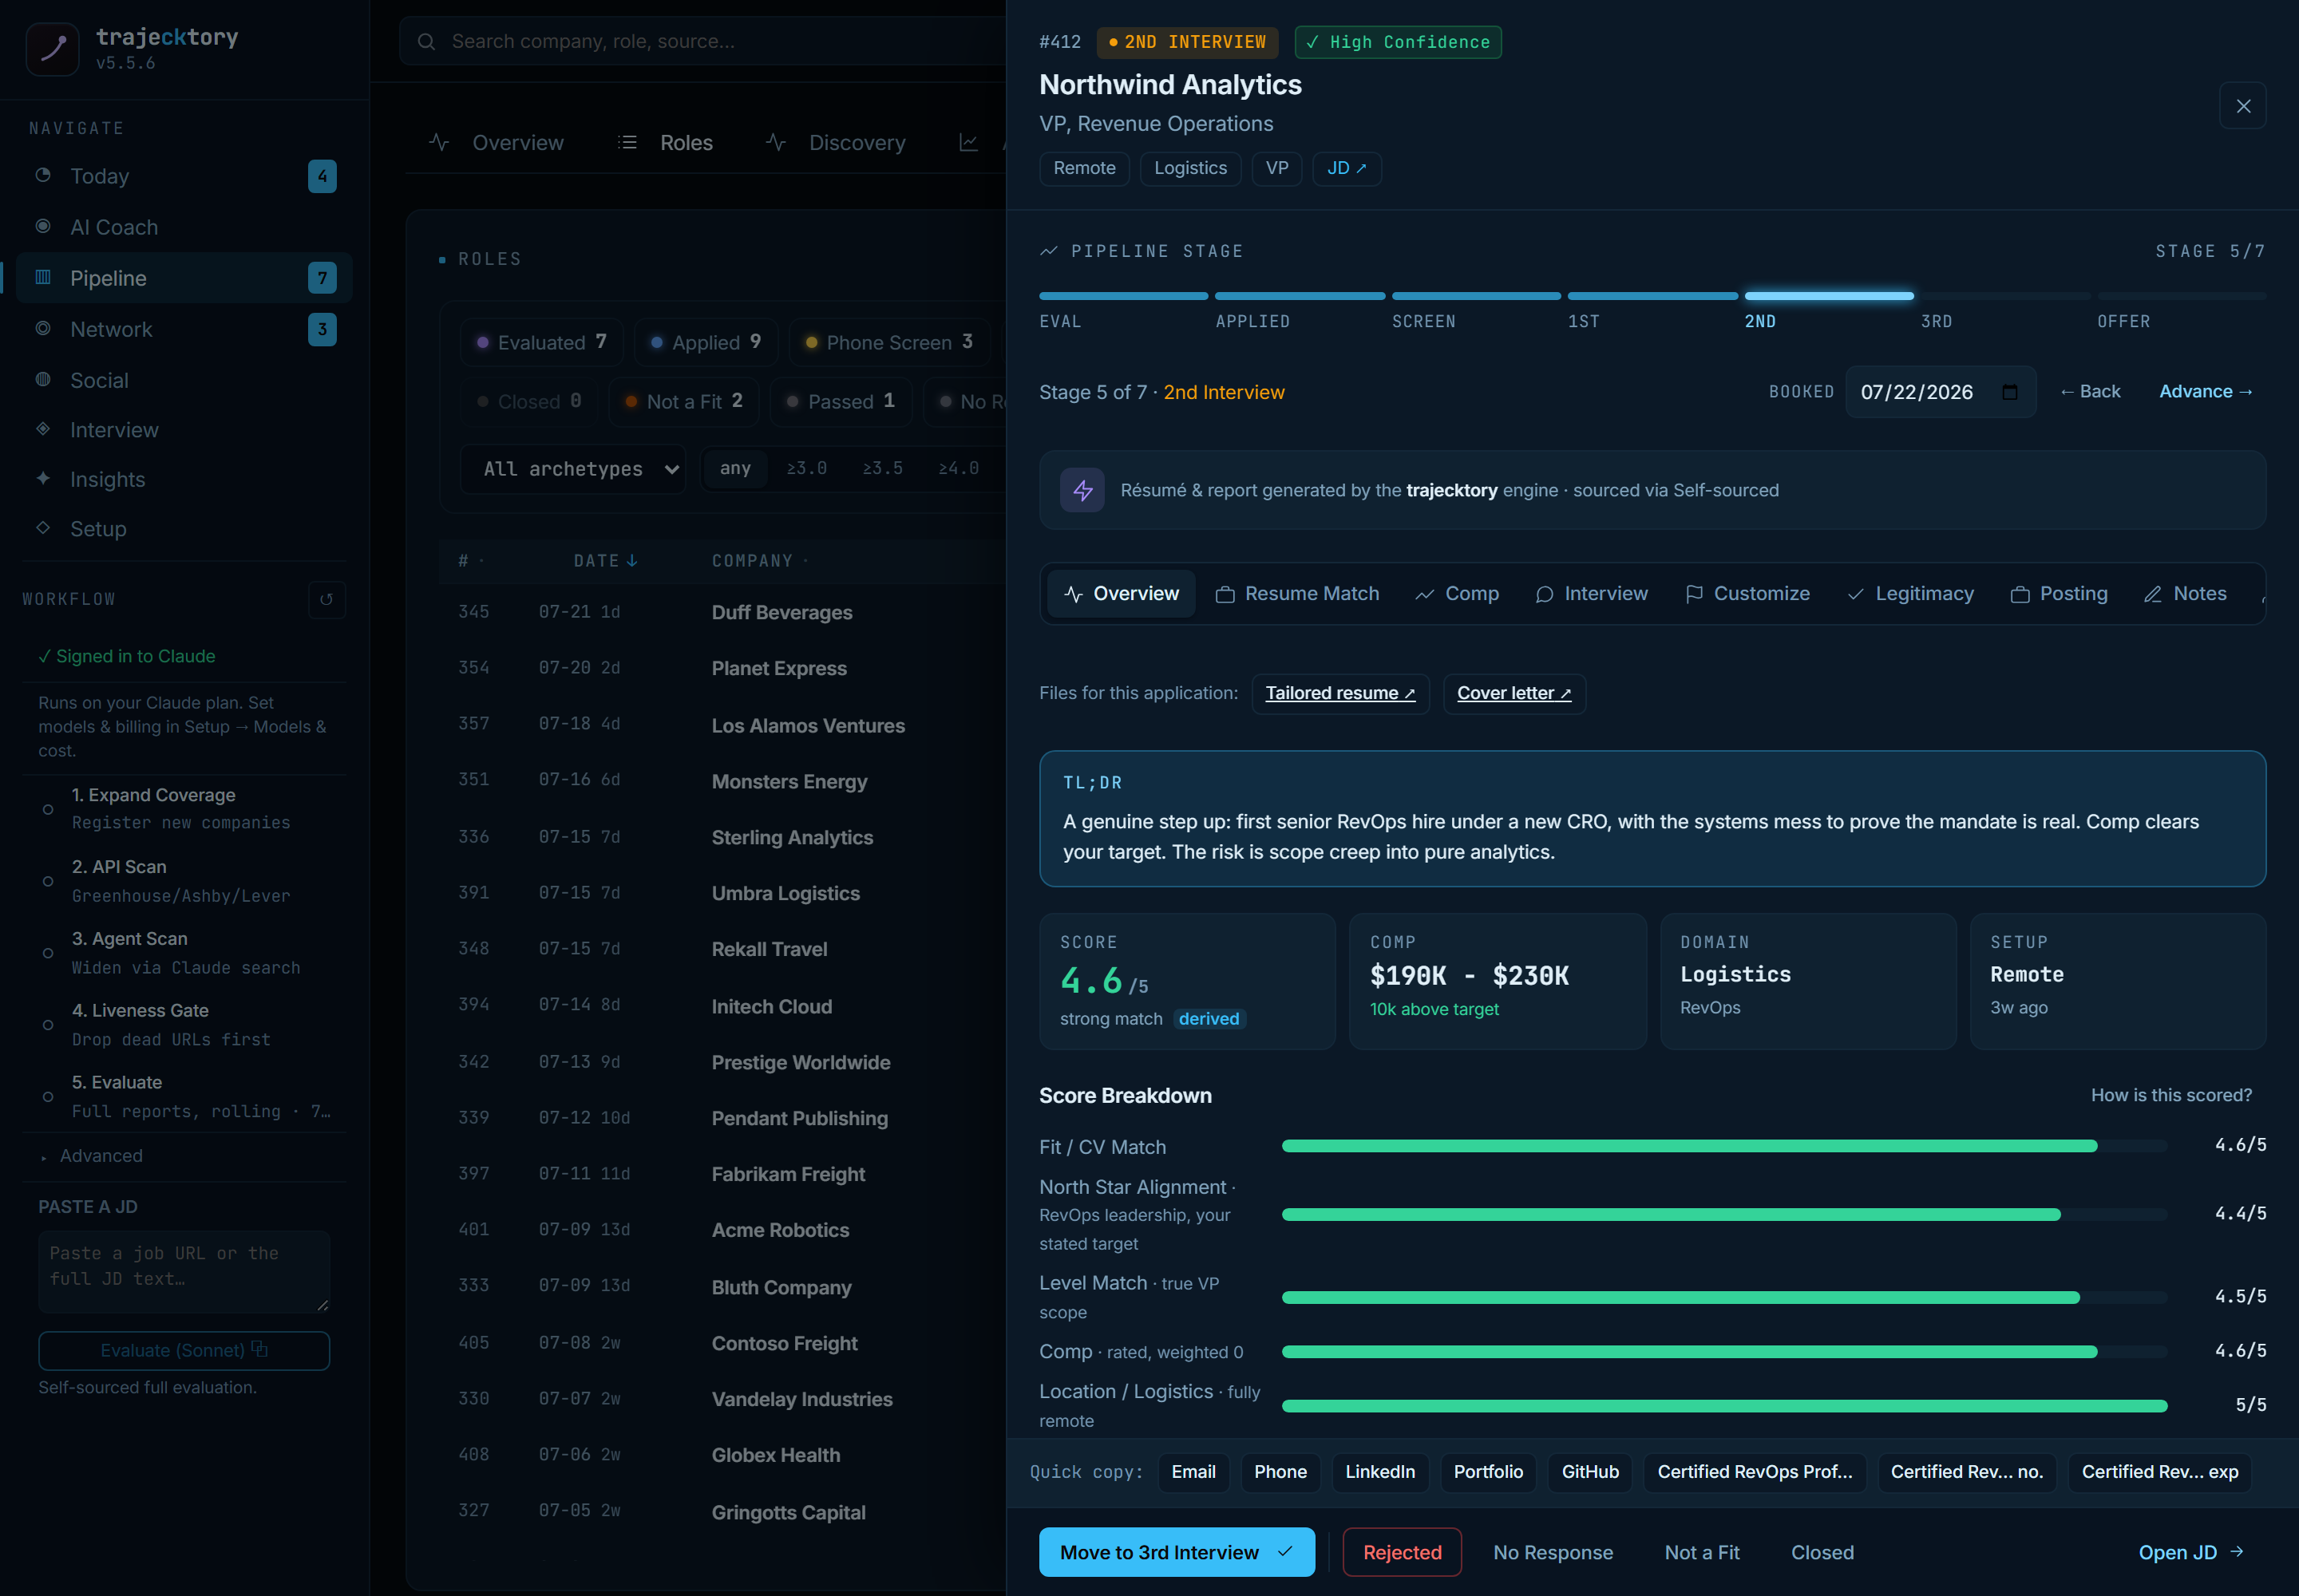Open the JD external link chip
This screenshot has width=2299, height=1596.
click(1347, 168)
